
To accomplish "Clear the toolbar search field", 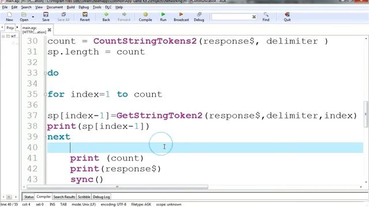I will (x=254, y=17).
